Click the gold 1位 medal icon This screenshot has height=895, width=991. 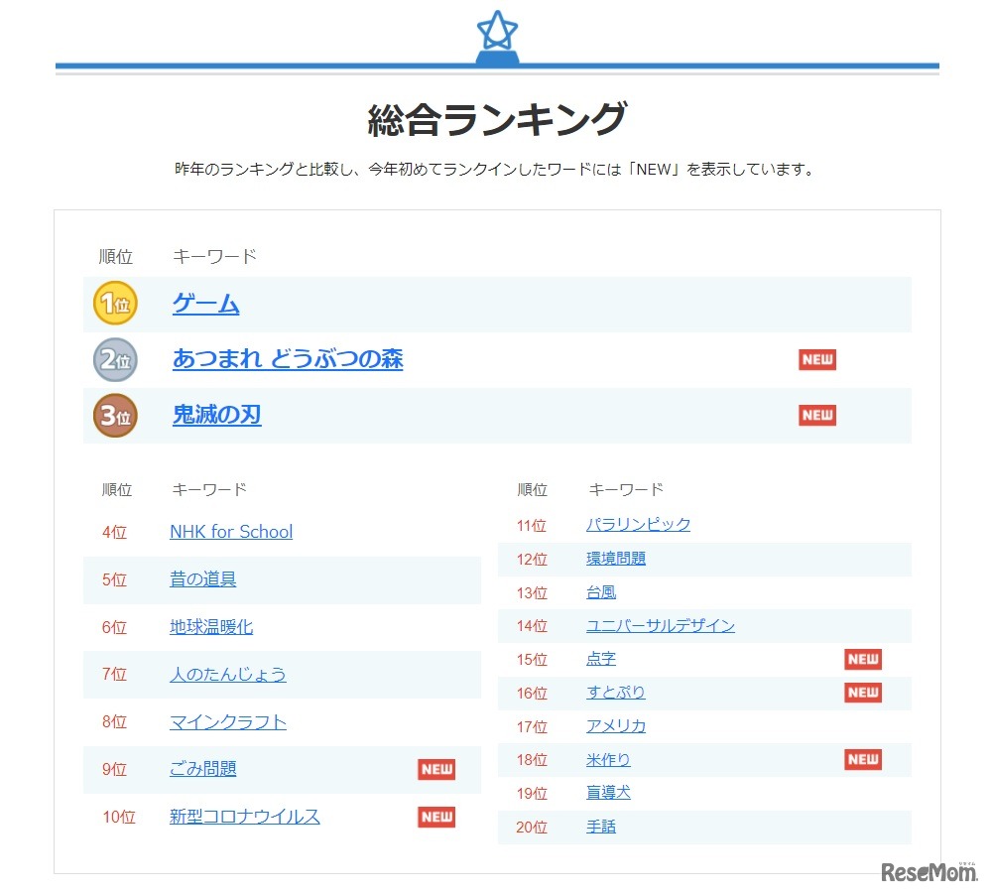coord(115,304)
